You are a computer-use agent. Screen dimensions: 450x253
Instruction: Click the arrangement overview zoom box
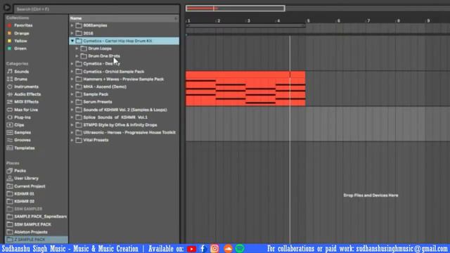[235, 8]
